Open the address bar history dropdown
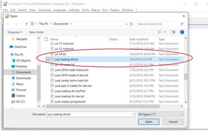208x131 pixels. pos(127,24)
